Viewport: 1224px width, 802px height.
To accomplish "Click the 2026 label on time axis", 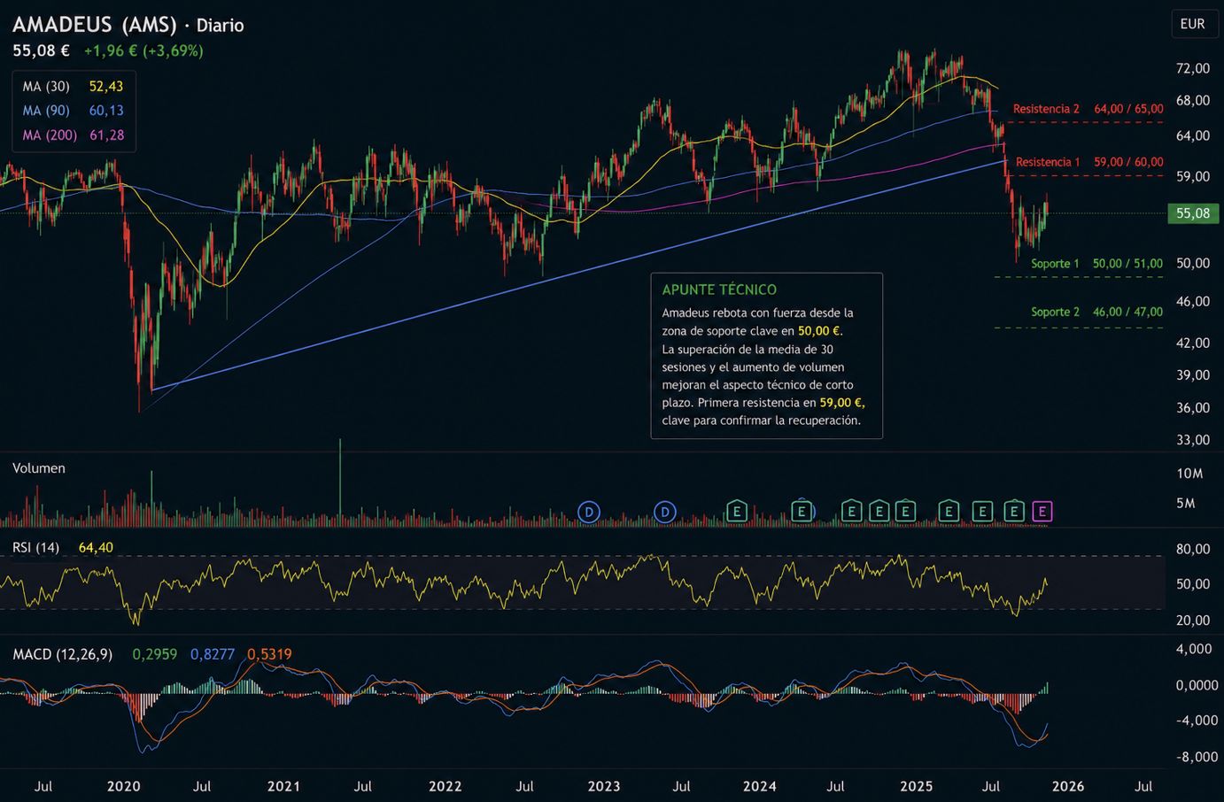I will (x=1068, y=786).
